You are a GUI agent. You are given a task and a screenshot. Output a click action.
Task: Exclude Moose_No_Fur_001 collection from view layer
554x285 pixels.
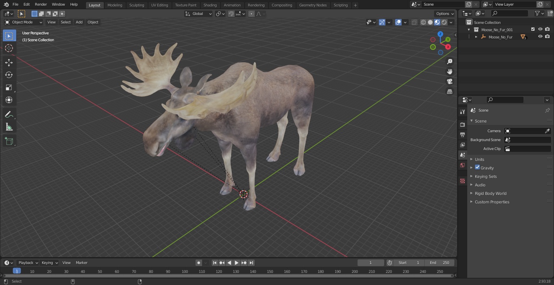pyautogui.click(x=533, y=29)
